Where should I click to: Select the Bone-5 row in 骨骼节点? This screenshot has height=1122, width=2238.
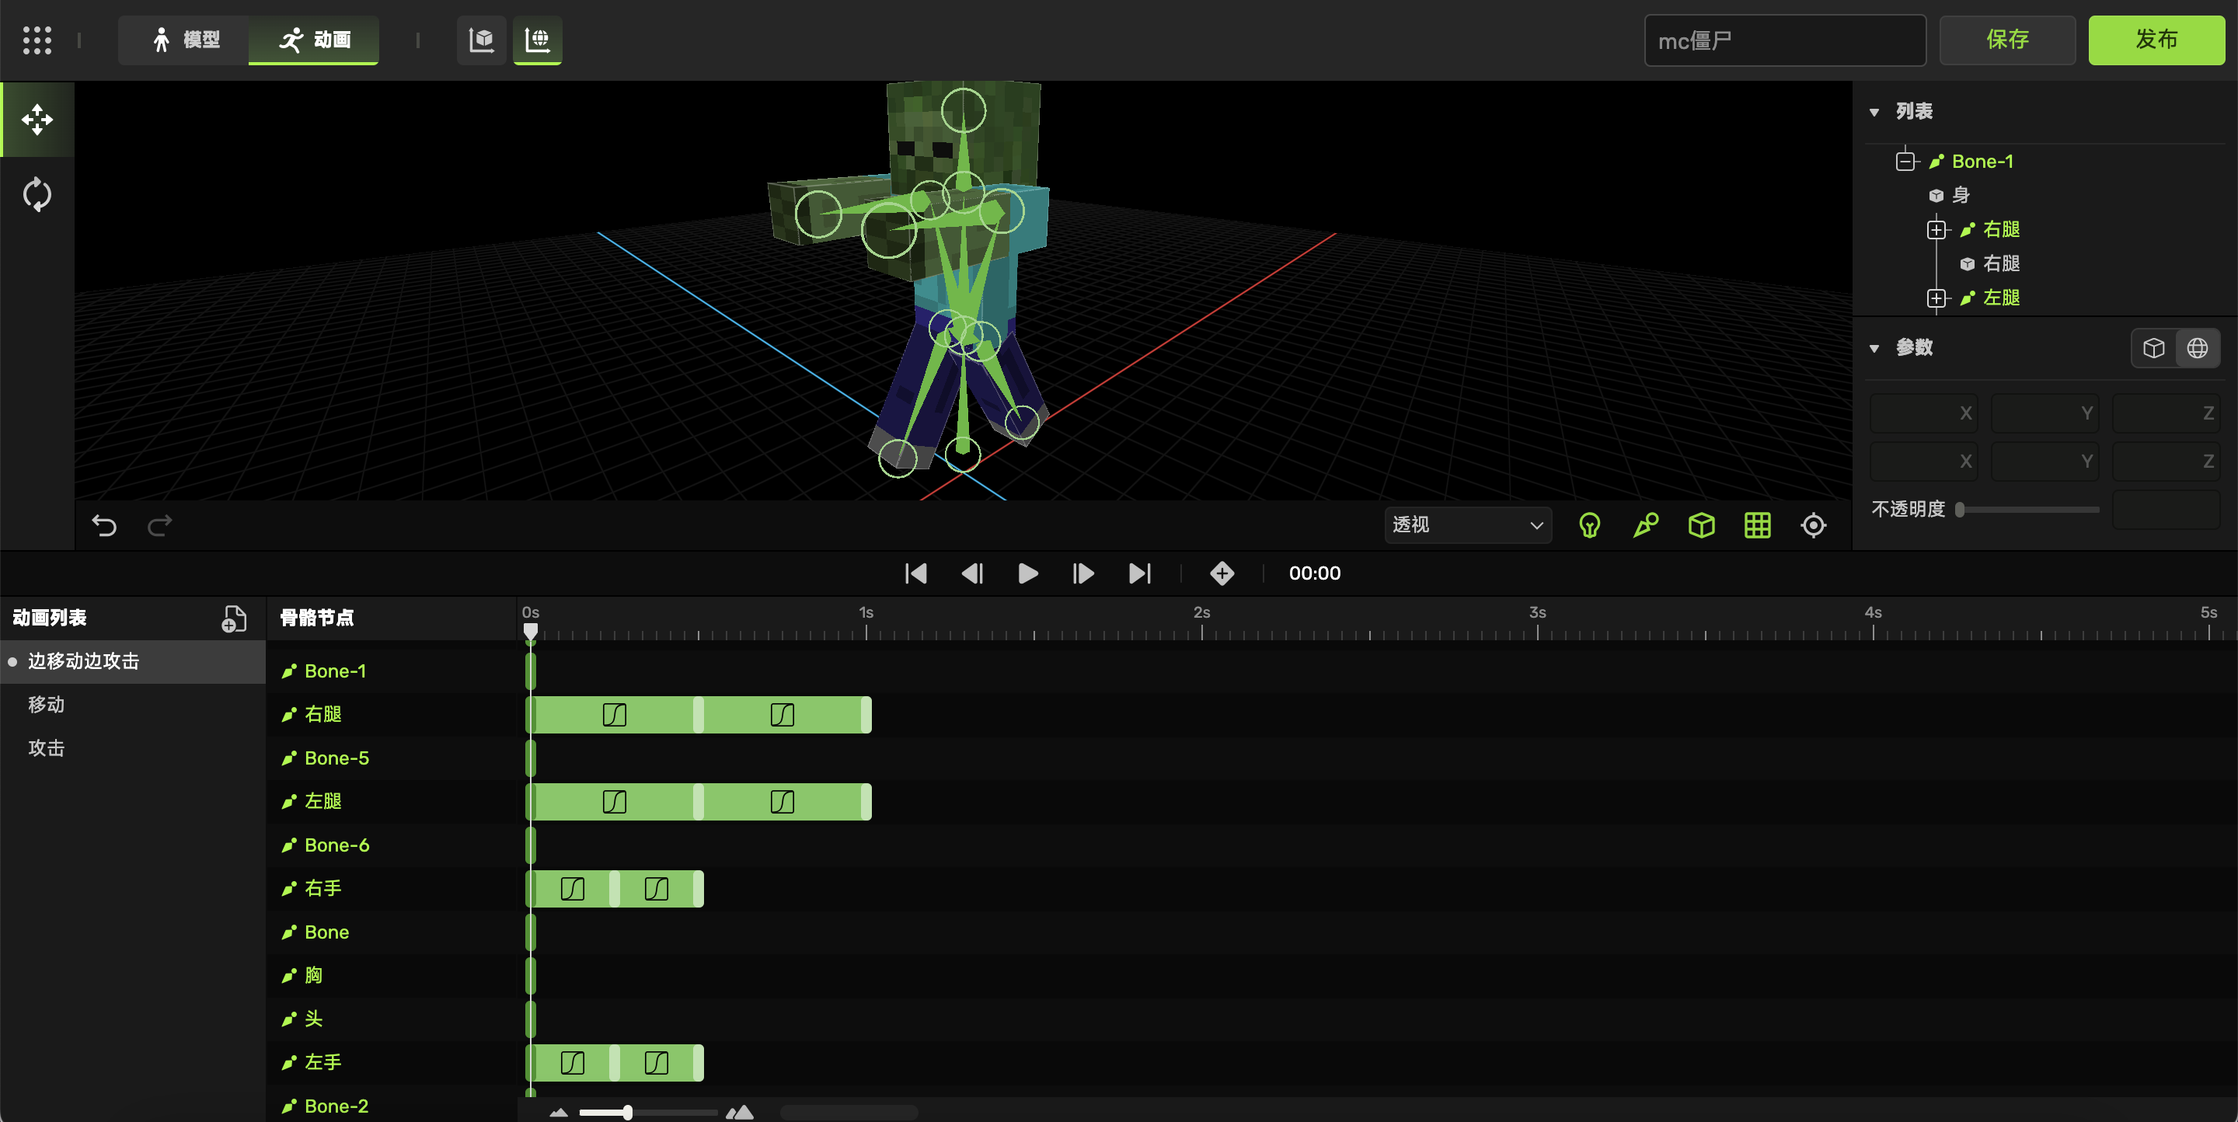[391, 758]
